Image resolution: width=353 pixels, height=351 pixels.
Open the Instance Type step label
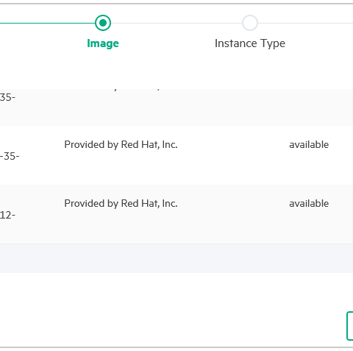coord(250,43)
